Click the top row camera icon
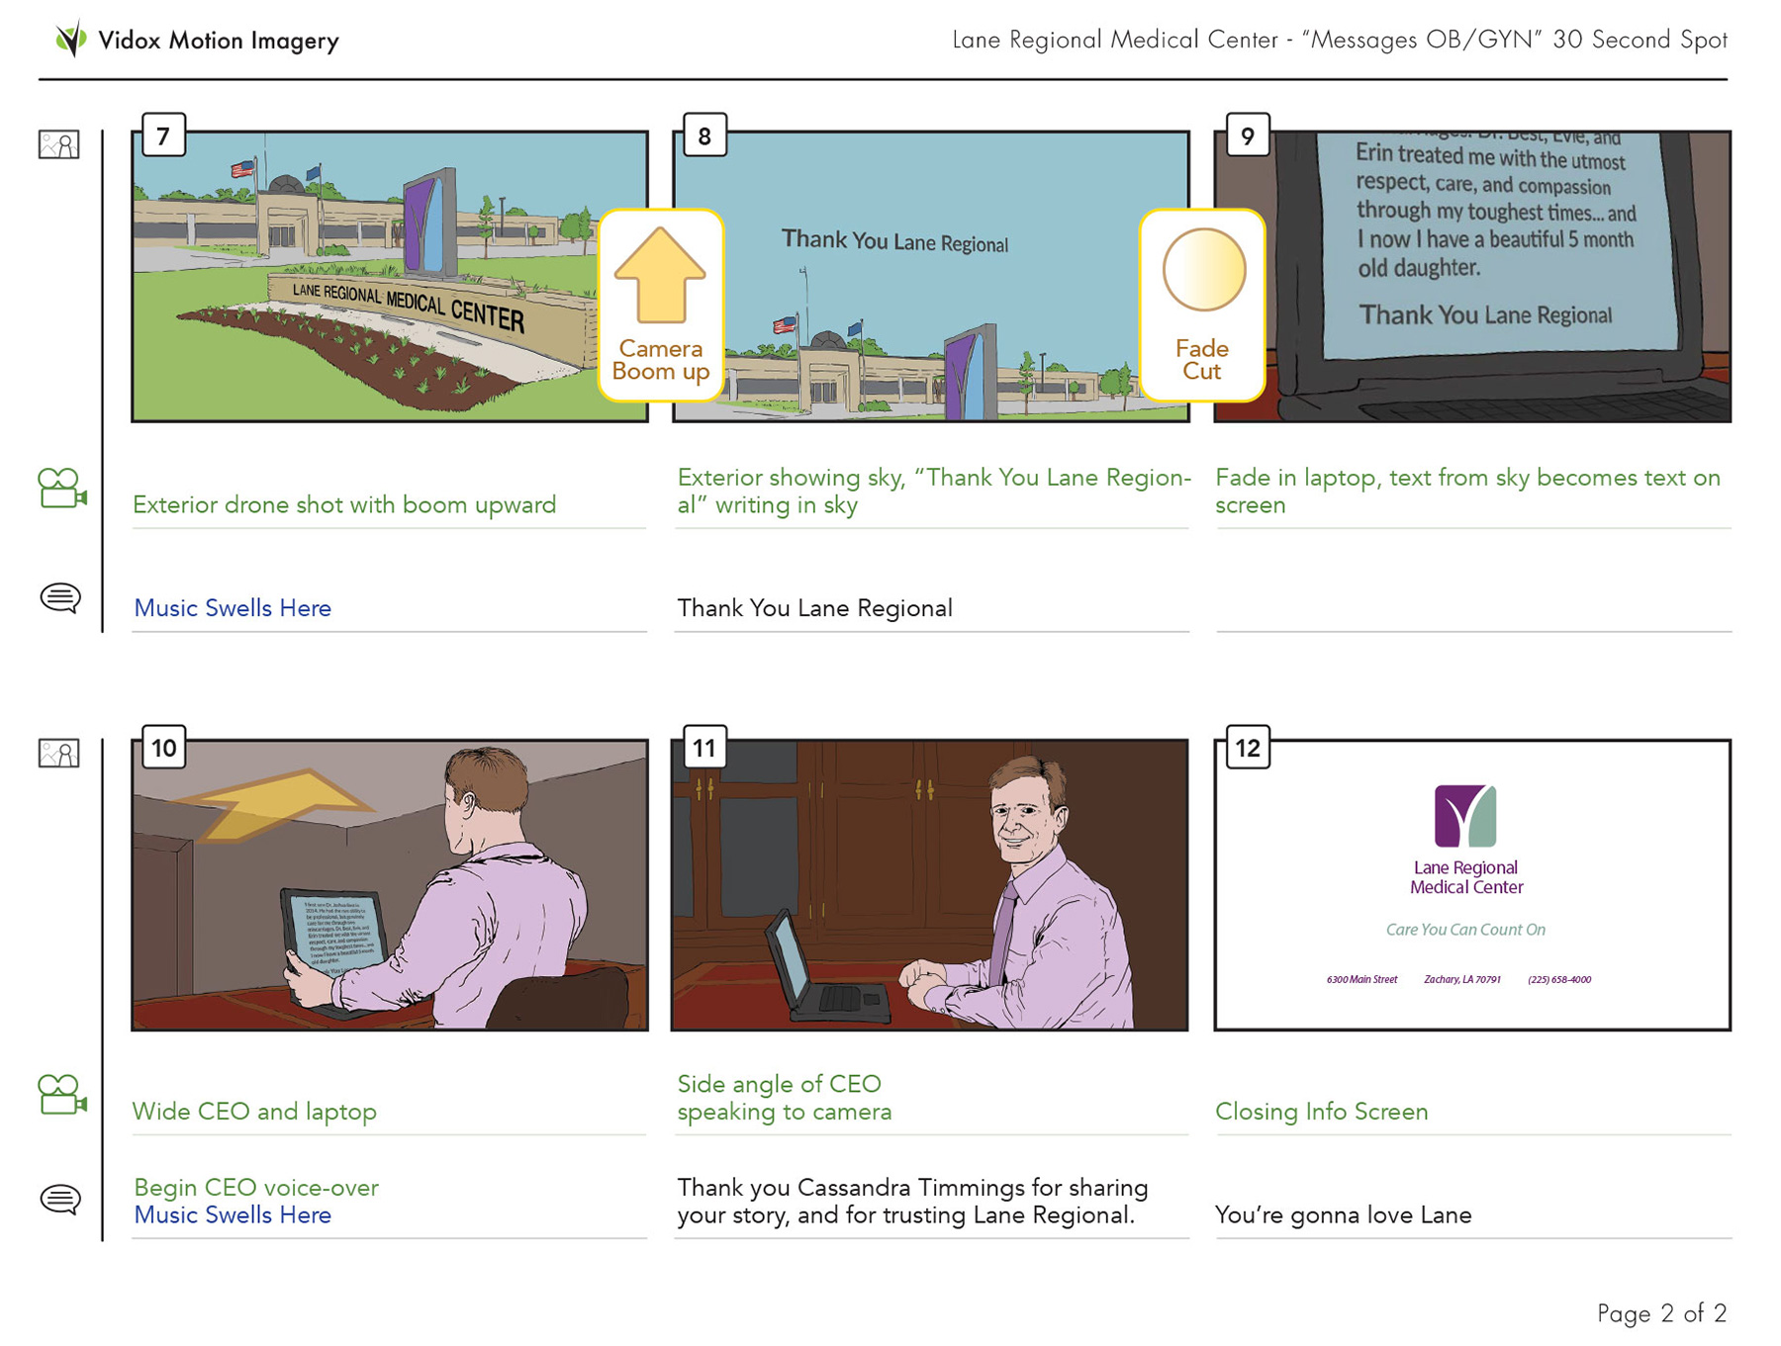Viewport: 1781px width, 1346px height. pyautogui.click(x=62, y=489)
